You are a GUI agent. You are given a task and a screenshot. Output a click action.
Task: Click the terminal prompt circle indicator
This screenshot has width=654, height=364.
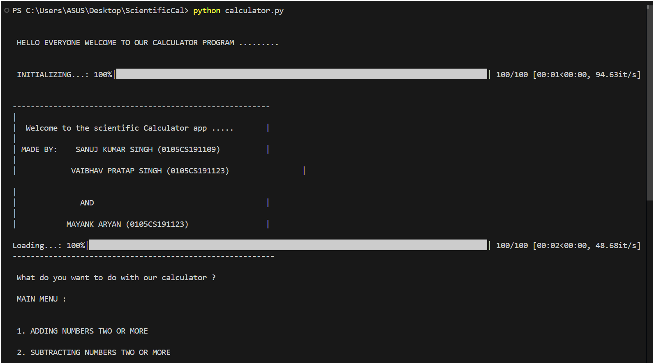7,10
